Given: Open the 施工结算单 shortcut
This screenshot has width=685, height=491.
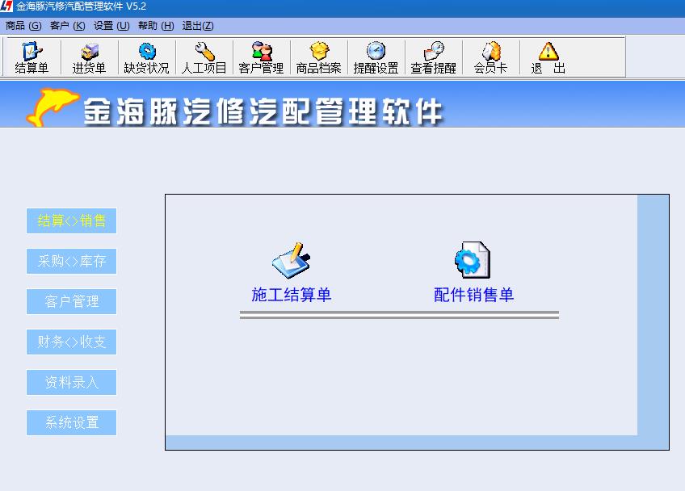Looking at the screenshot, I should pyautogui.click(x=291, y=272).
